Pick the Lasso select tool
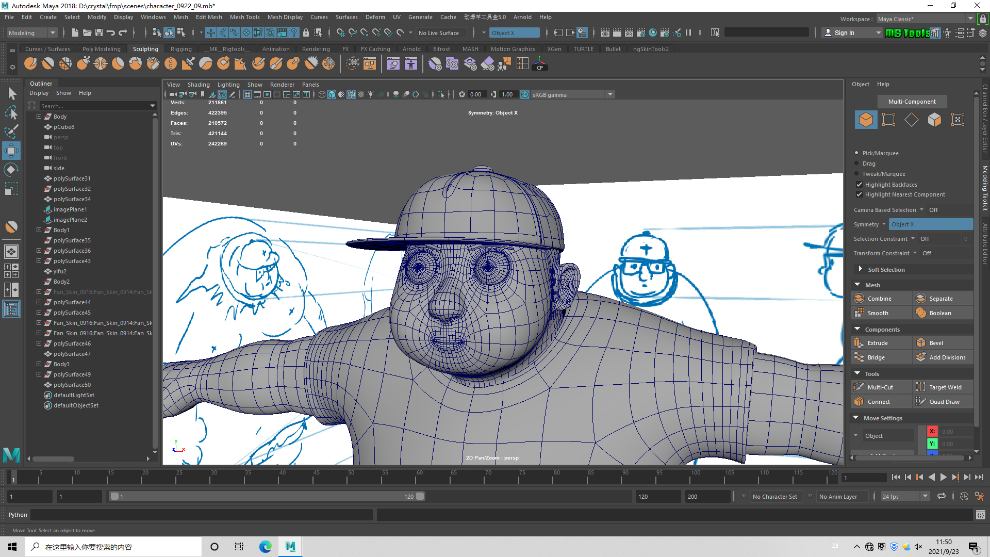This screenshot has height=557, width=990. 11,112
